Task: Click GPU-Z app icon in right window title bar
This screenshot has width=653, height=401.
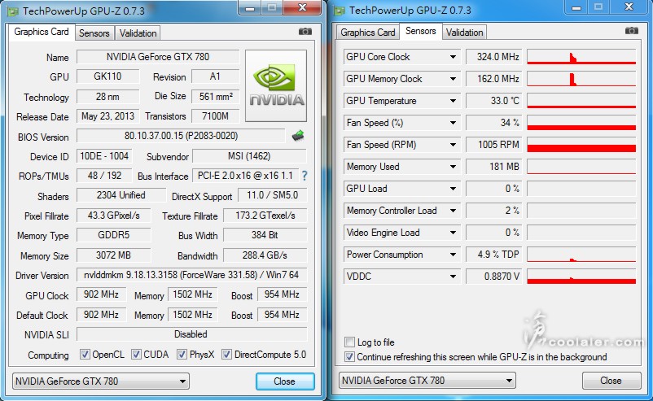Action: pos(340,11)
